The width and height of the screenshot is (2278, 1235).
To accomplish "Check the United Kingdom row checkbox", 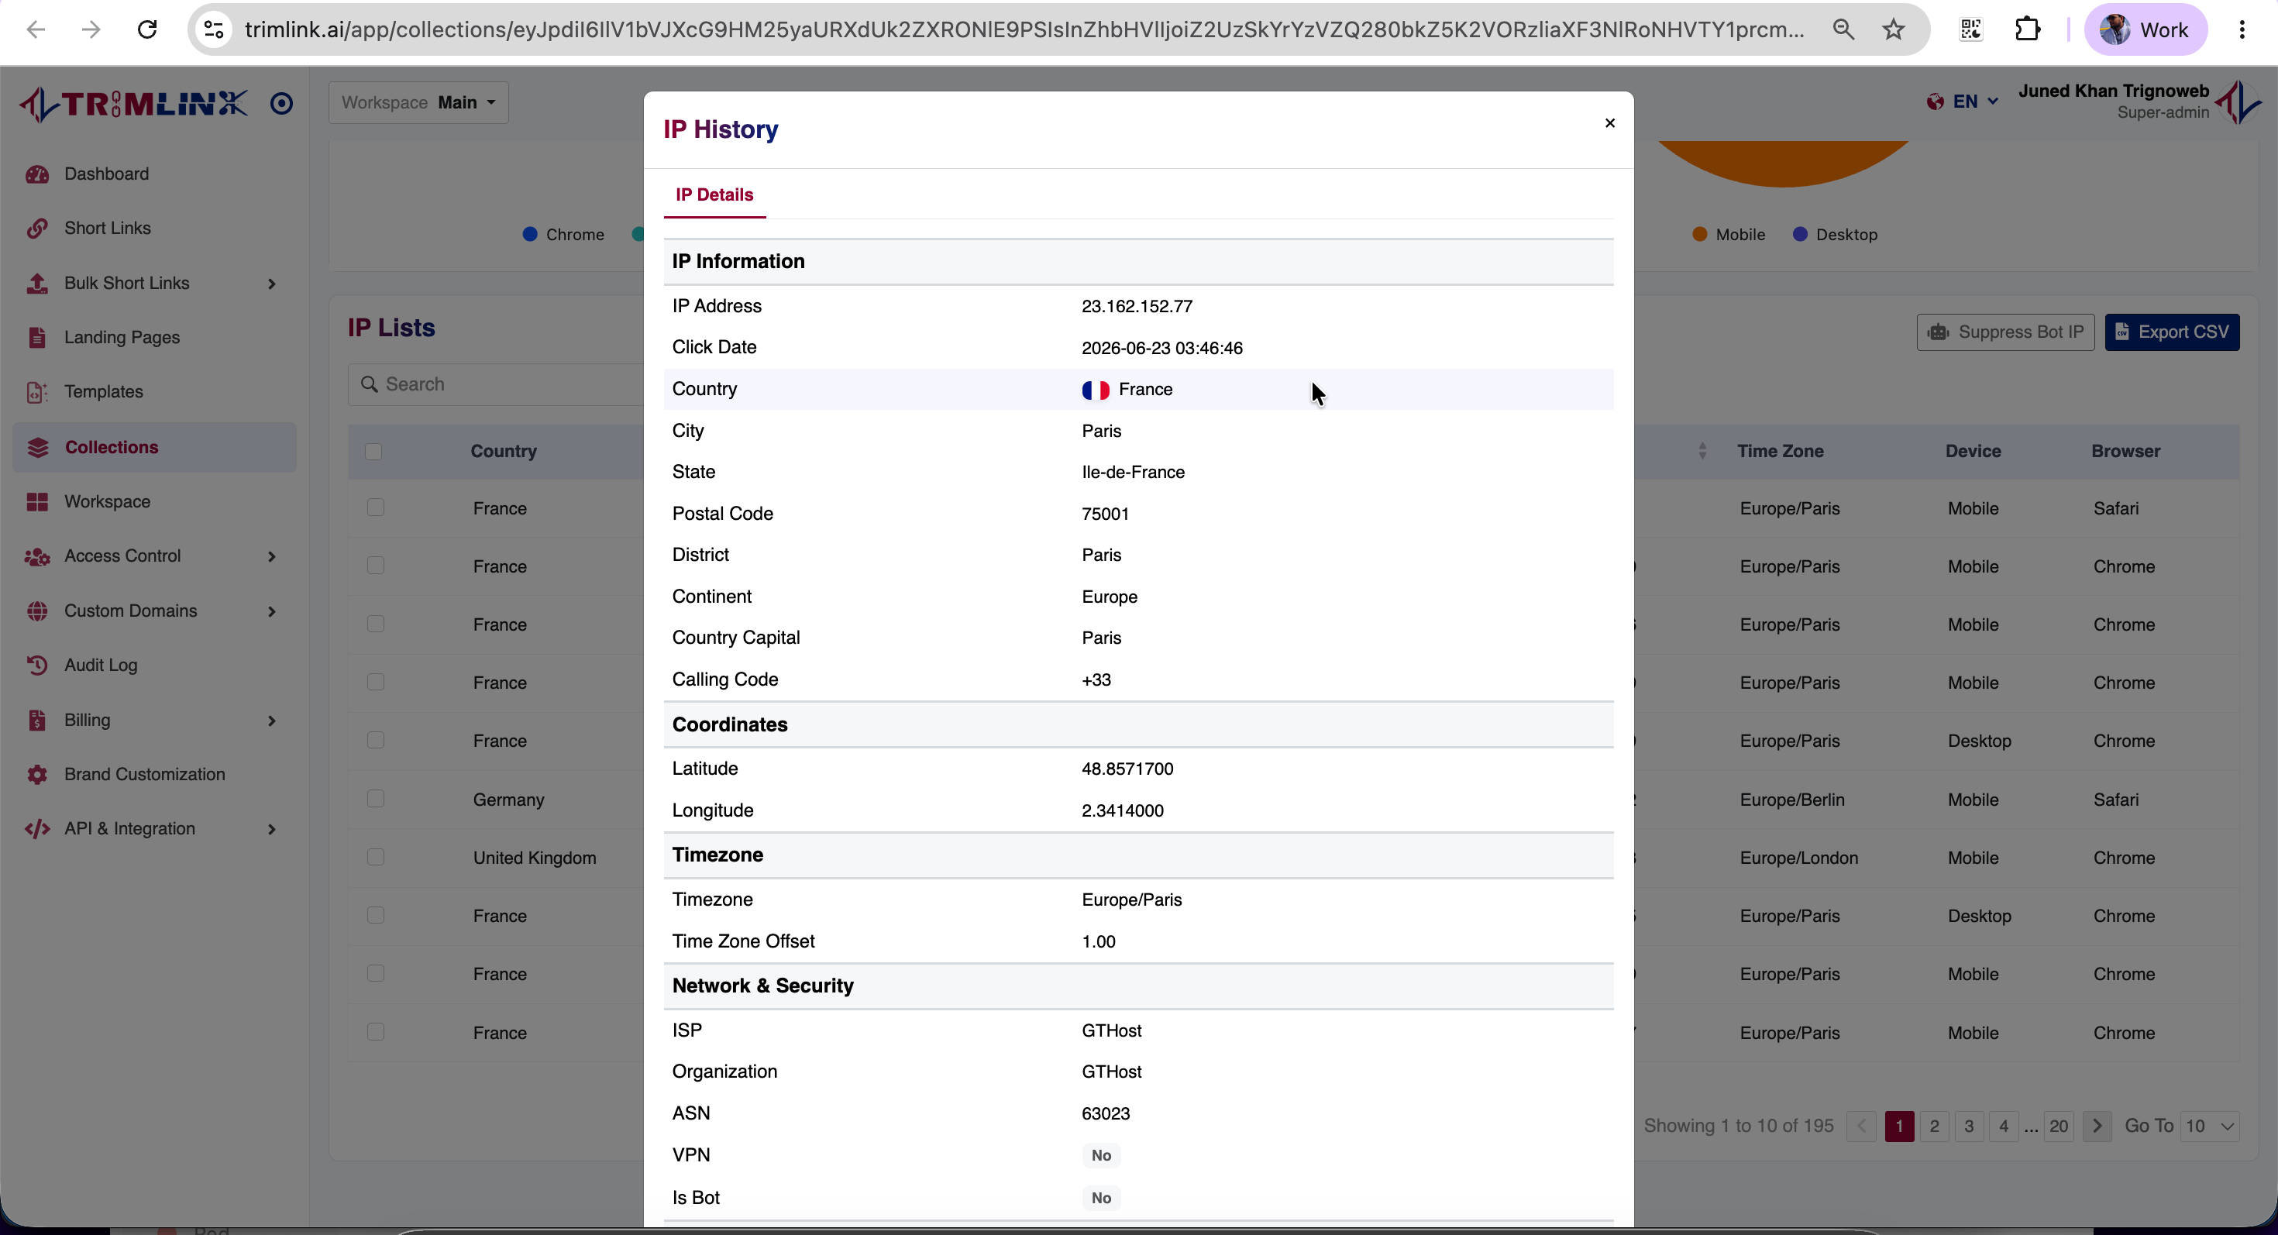I will (x=376, y=858).
